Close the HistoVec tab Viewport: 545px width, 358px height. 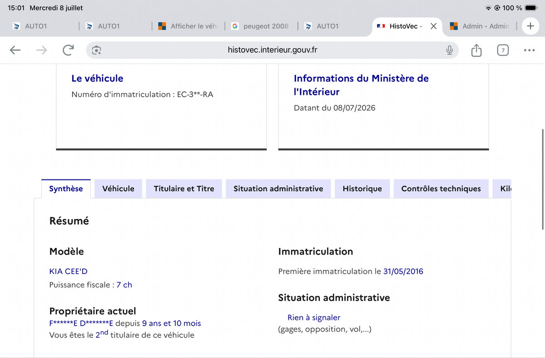(433, 26)
